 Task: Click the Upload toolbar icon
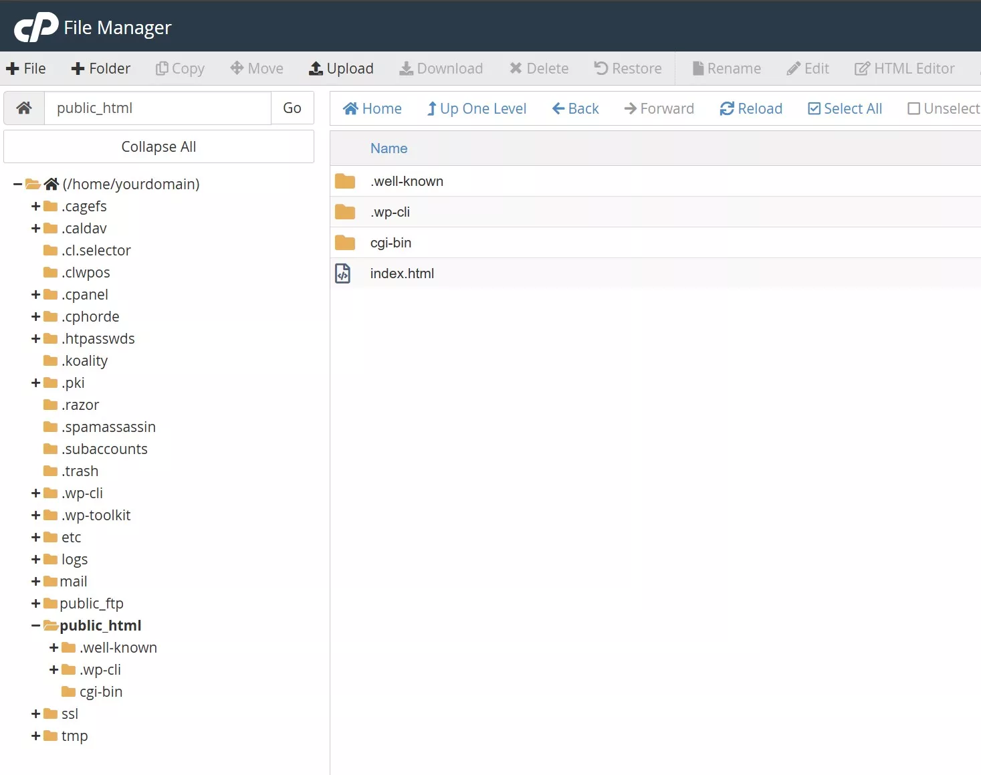point(316,68)
